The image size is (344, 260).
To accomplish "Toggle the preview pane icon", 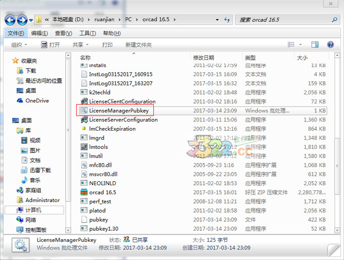I will pyautogui.click(x=315, y=44).
